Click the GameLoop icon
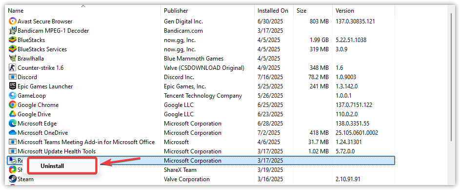460x190 pixels. coord(13,96)
